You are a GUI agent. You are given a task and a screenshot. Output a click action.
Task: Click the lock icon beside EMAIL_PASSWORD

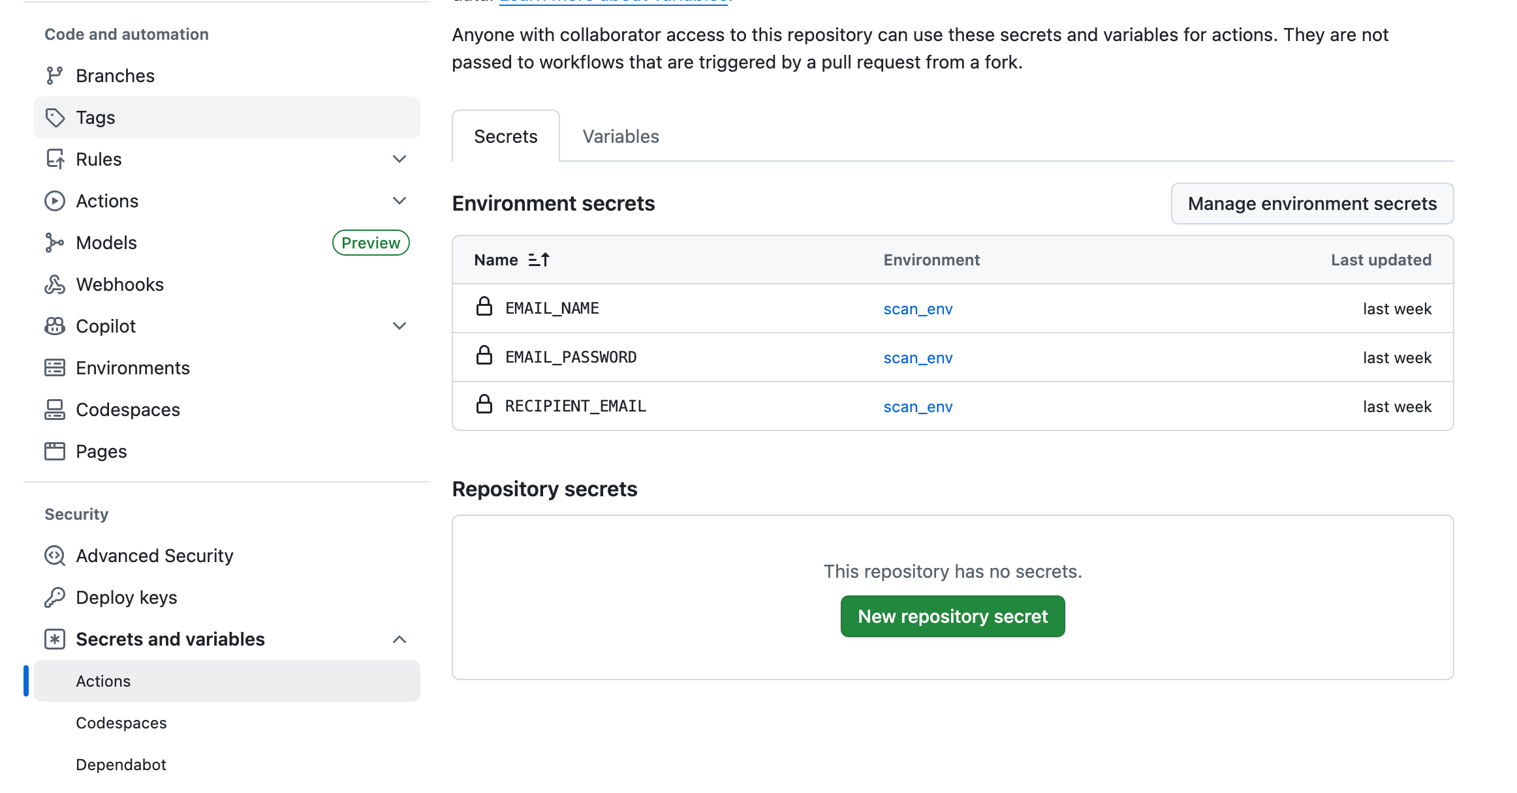pos(484,356)
